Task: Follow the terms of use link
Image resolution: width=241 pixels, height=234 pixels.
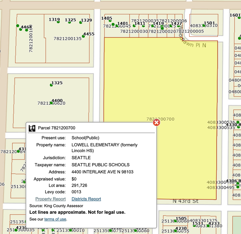Action: click(55, 219)
